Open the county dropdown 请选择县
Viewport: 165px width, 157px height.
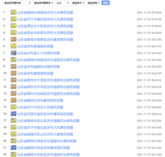click(94, 3)
